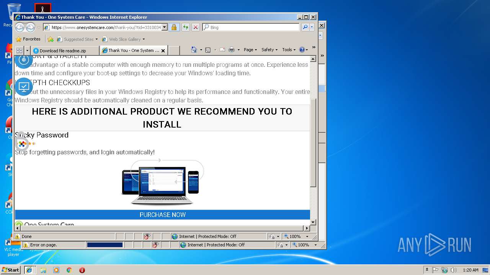The height and width of the screenshot is (275, 490).
Task: Click the laptop and phone product image
Action: click(x=162, y=182)
